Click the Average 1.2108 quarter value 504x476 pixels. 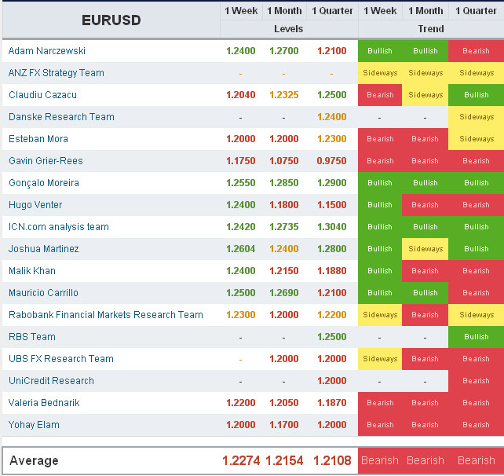point(332,460)
